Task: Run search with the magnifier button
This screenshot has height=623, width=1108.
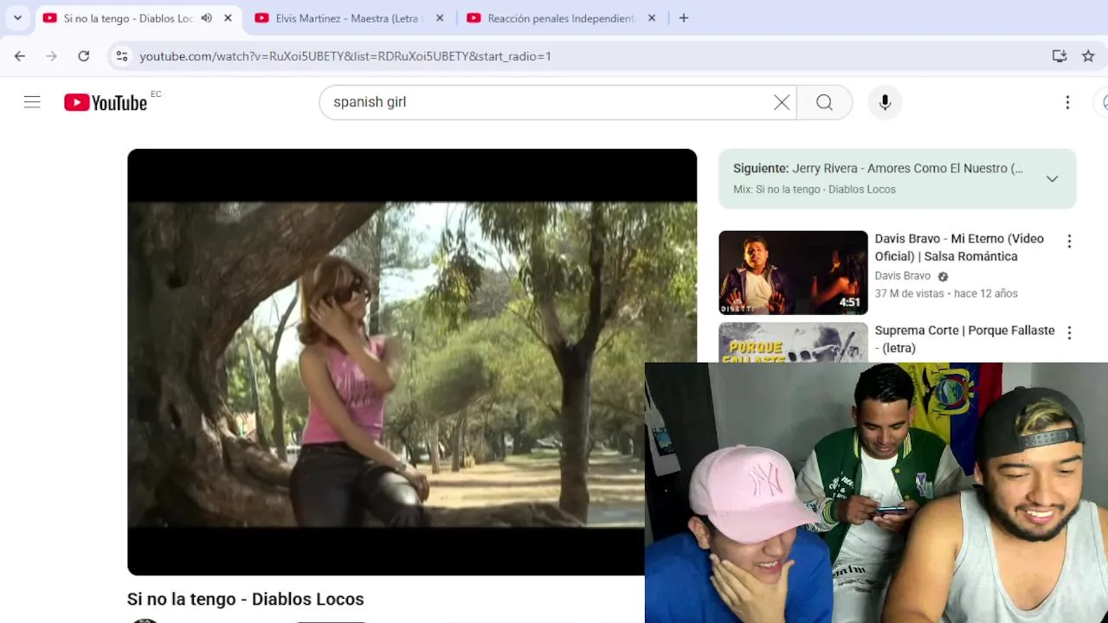Action: click(x=824, y=102)
